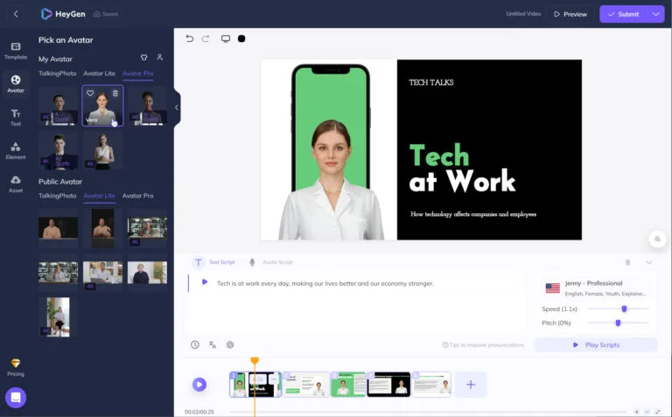Screen dimensions: 672x417
Task: Open the Element sidebar panel
Action: pos(16,150)
